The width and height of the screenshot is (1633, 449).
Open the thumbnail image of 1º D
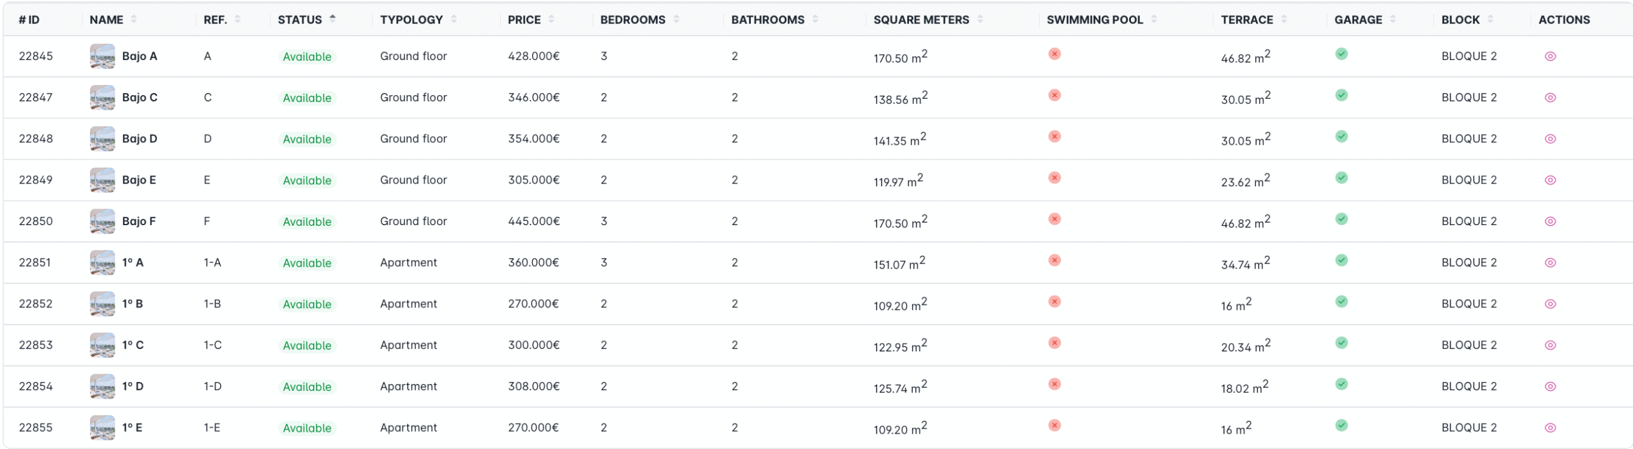102,386
